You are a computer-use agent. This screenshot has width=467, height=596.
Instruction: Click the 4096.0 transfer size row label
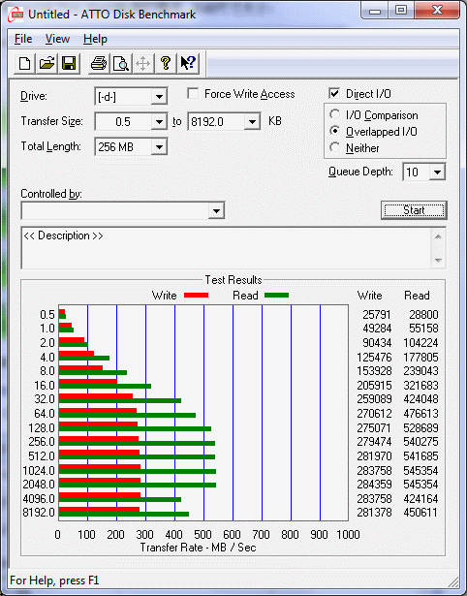pos(39,498)
